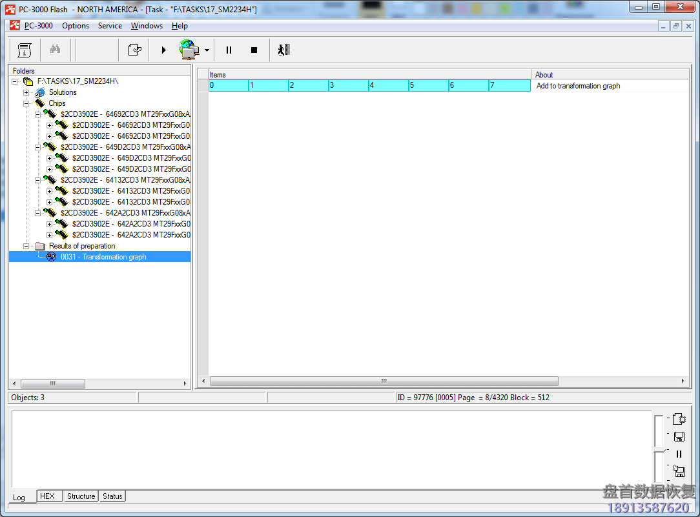
Task: Click the exit running-man toolbar icon
Action: click(283, 50)
